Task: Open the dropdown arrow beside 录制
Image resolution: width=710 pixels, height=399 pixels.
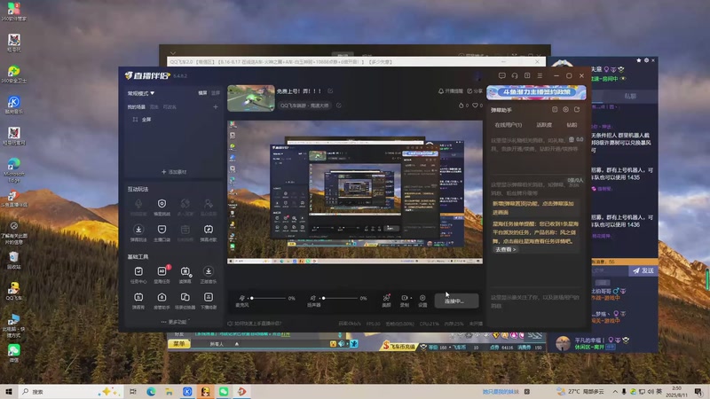Action: (x=411, y=298)
